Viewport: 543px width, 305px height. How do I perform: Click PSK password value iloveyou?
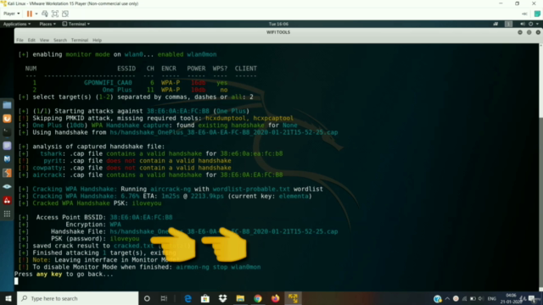click(125, 239)
